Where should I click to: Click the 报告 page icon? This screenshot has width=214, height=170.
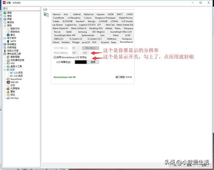pyautogui.click(x=5, y=25)
